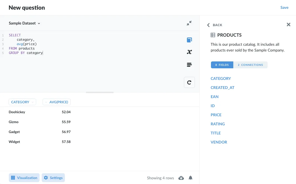Switch to the 2 CONNECTIONS tab
This screenshot has width=296, height=184.
point(250,65)
